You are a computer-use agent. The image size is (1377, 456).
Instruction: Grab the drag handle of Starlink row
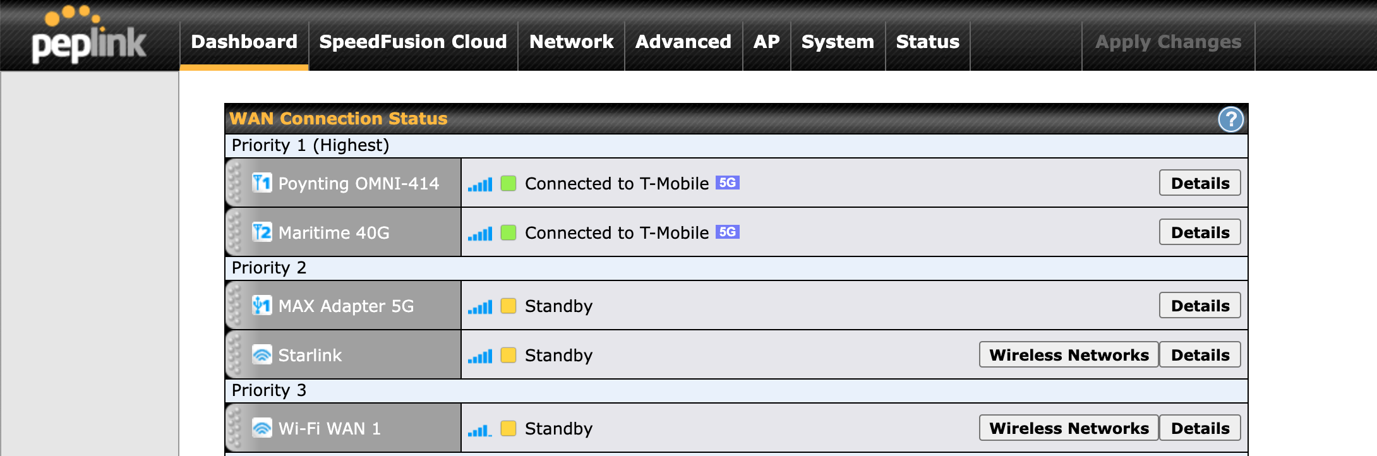(234, 354)
